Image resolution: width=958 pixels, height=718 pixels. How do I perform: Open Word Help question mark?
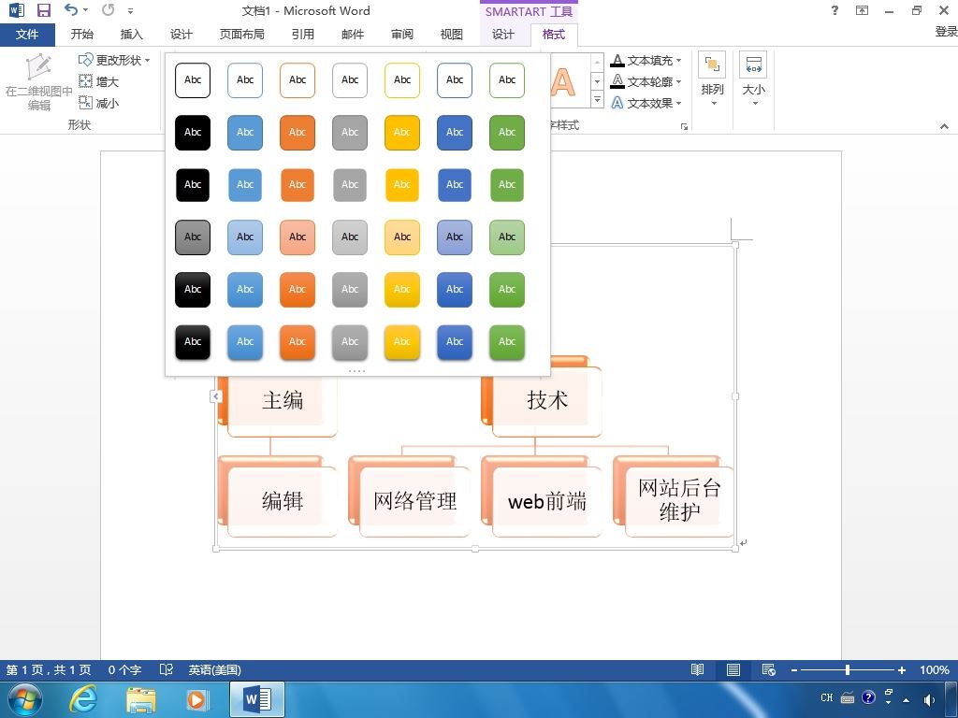click(835, 10)
